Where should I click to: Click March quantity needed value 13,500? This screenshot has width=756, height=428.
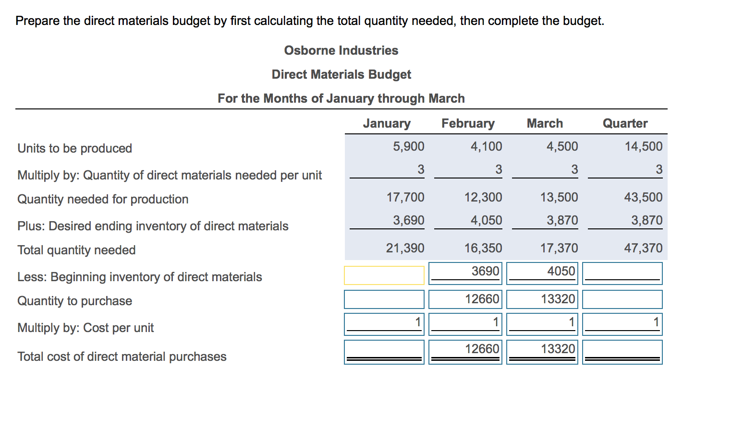[x=559, y=197]
